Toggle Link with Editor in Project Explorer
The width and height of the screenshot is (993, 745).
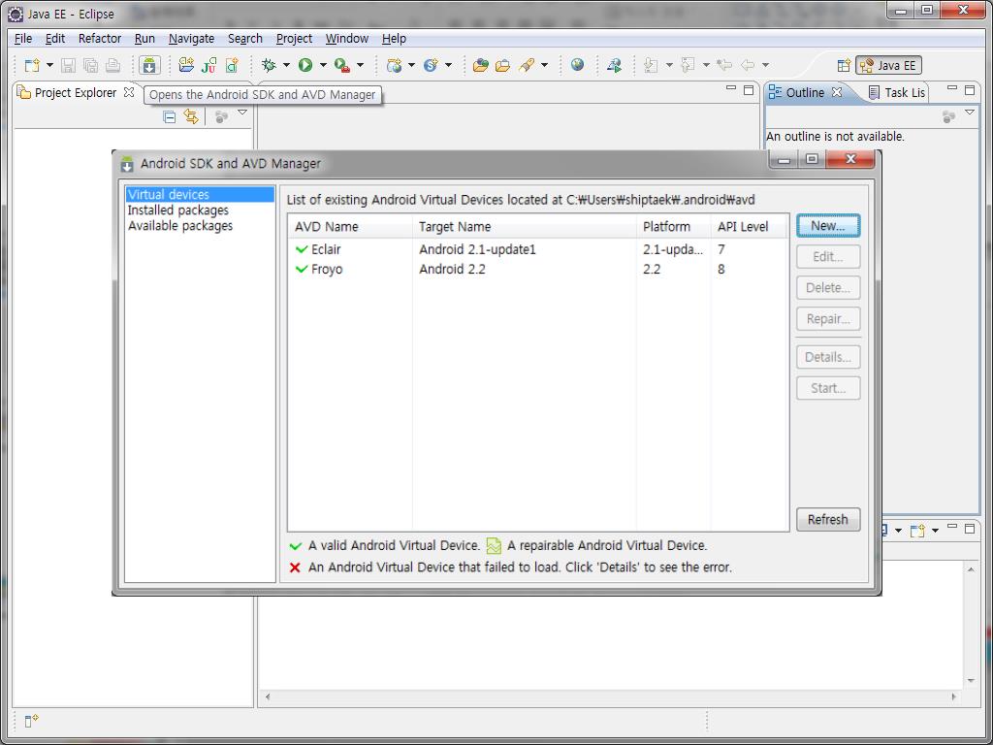(191, 116)
